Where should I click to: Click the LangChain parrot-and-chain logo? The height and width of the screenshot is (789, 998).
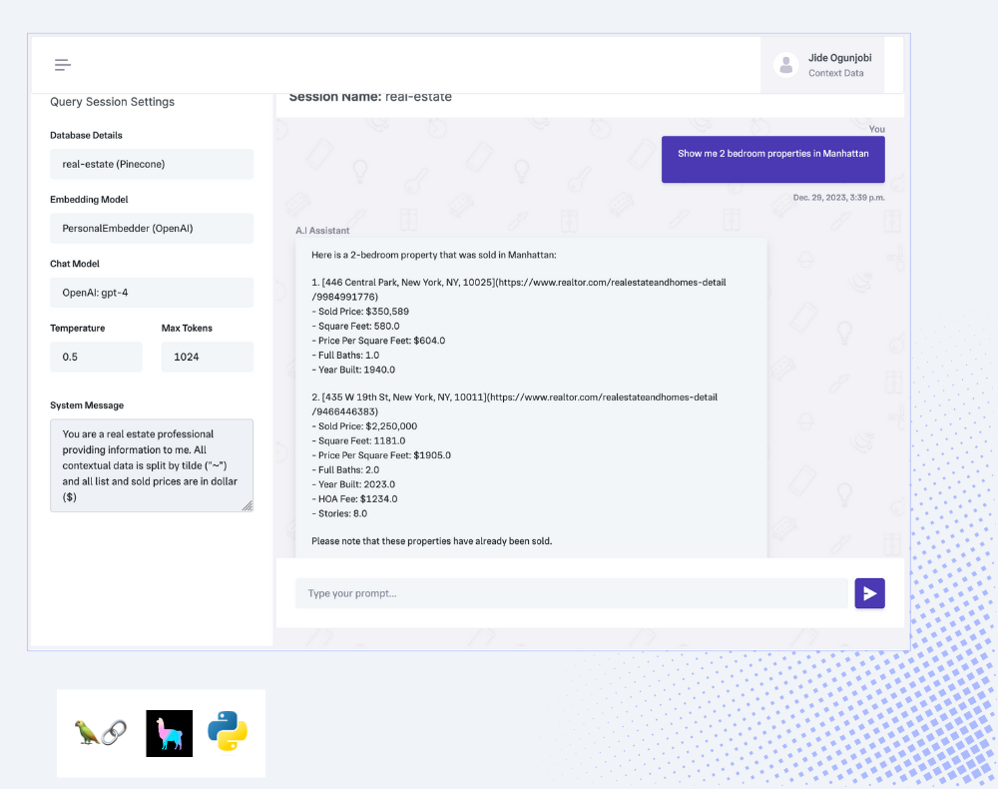(x=101, y=732)
